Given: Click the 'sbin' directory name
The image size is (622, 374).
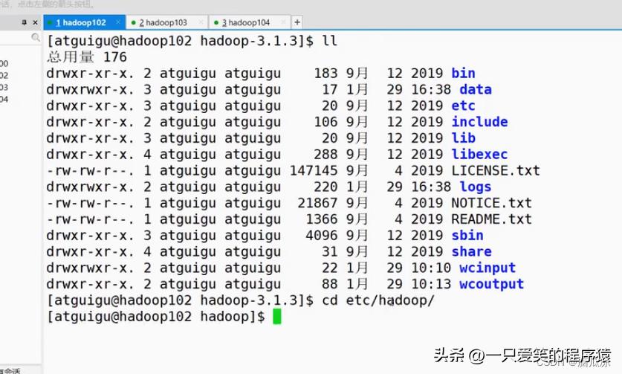Looking at the screenshot, I should tap(467, 236).
